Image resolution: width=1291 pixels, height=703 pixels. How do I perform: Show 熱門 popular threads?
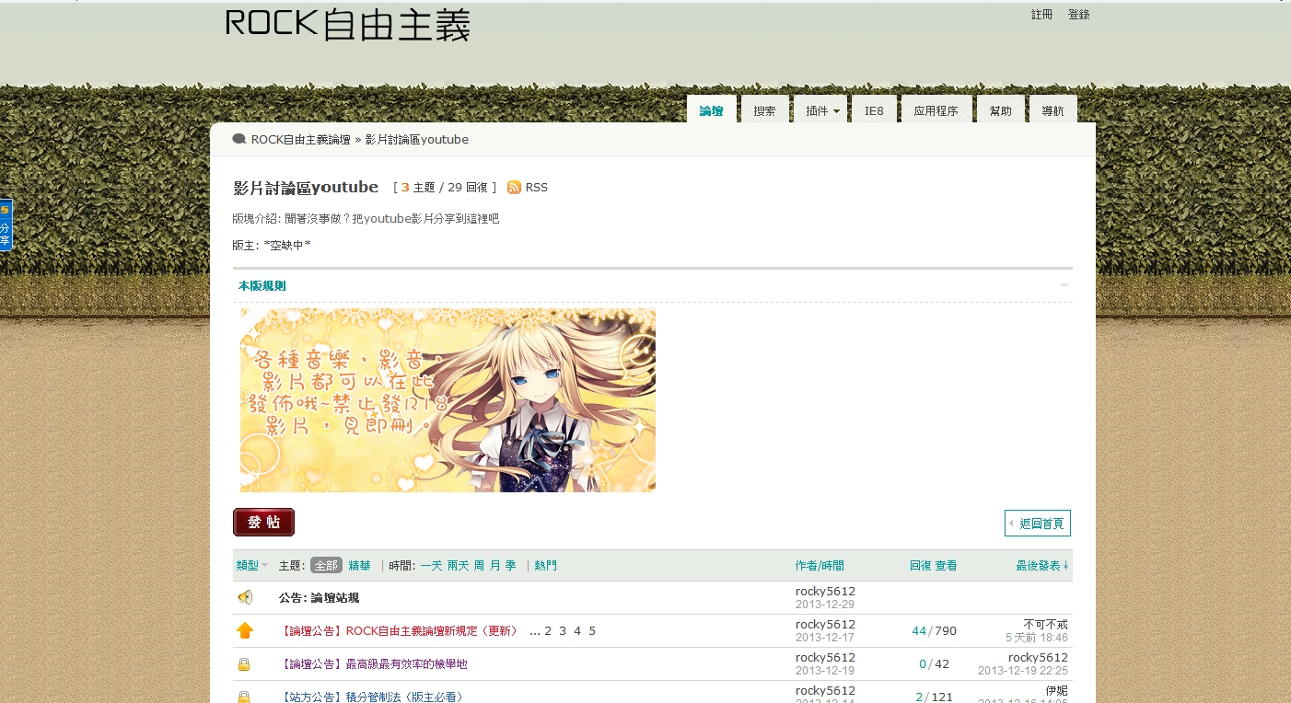(546, 565)
